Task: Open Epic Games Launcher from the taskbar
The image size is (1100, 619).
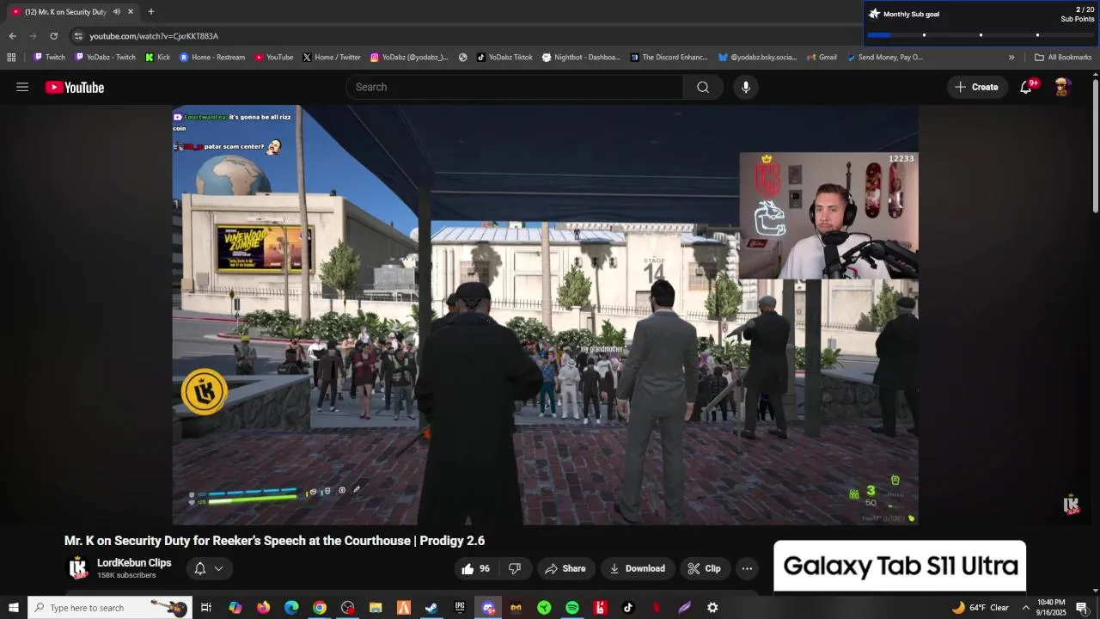Action: click(x=460, y=608)
